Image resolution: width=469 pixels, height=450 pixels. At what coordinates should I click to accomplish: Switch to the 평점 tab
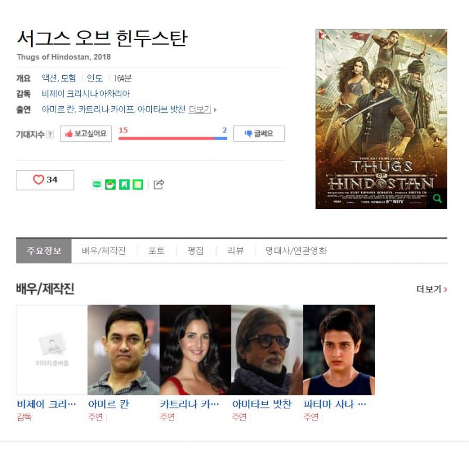pyautogui.click(x=196, y=251)
